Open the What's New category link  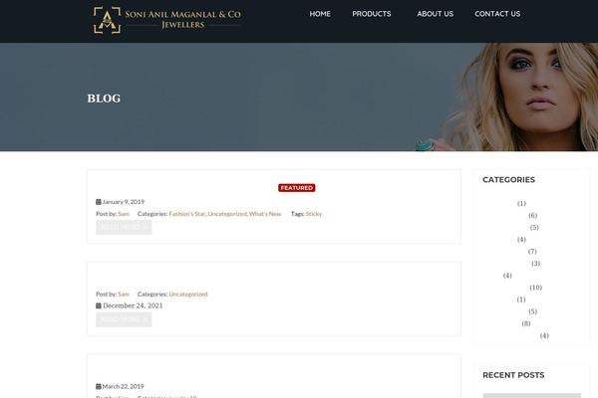point(265,214)
